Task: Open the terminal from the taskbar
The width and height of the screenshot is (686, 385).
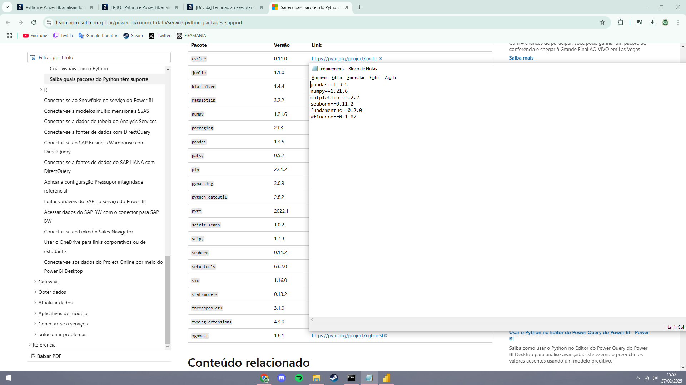Action: tap(351, 378)
